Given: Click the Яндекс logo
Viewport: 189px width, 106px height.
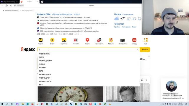Looking at the screenshot, I should pos(28,49).
